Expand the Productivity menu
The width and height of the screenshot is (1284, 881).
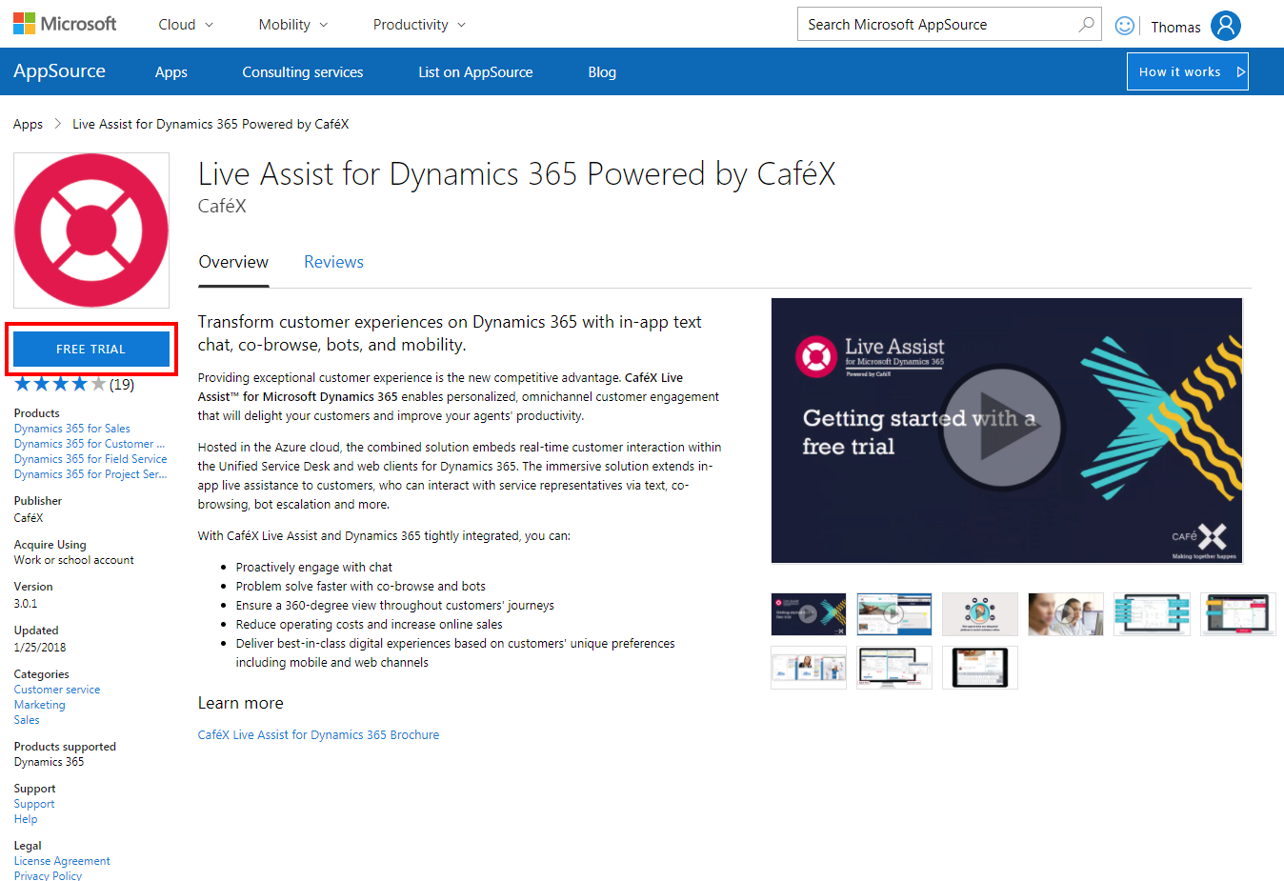[420, 25]
